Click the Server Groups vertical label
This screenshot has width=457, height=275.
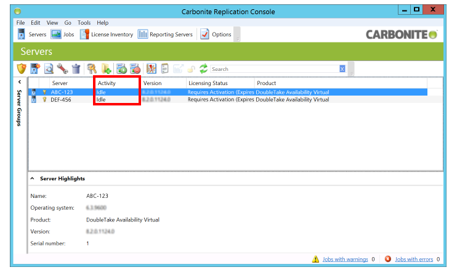pyautogui.click(x=19, y=108)
